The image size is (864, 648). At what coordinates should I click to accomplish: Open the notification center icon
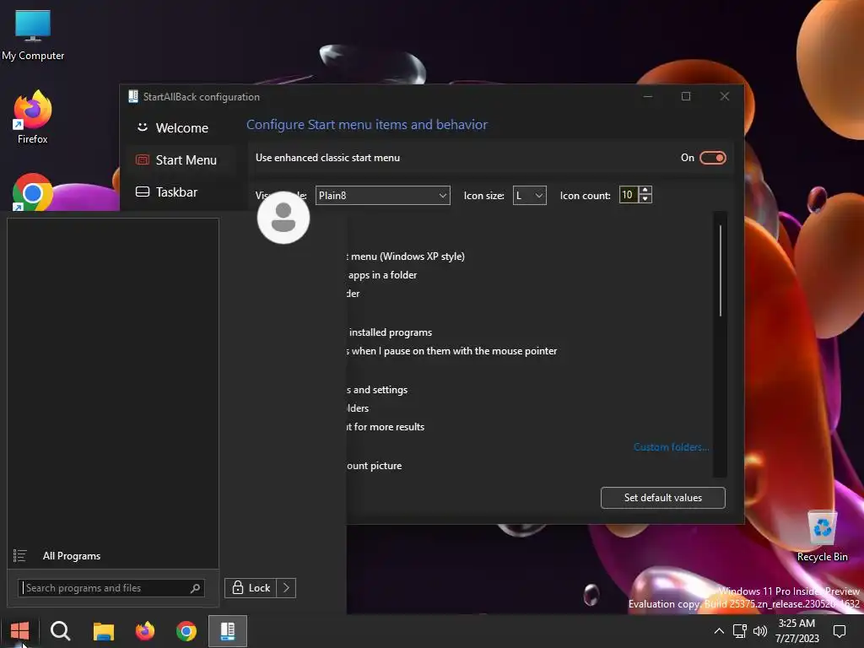tap(840, 631)
